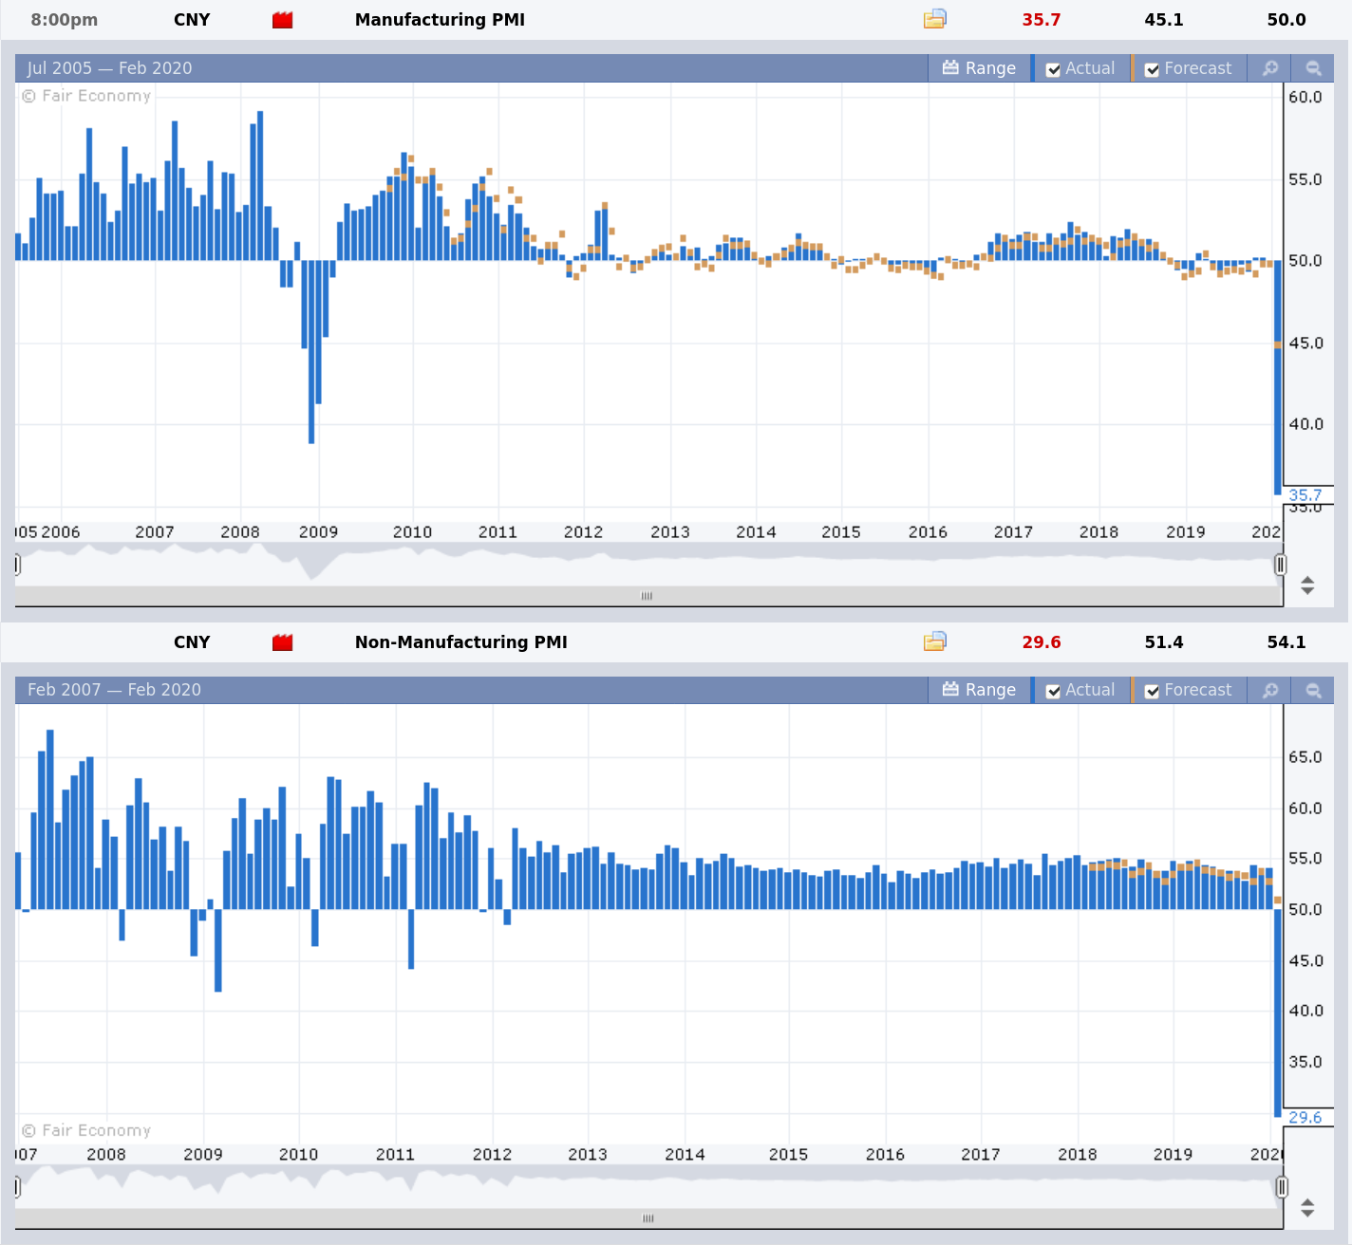The height and width of the screenshot is (1245, 1352).
Task: Click the latest Feb 2020 bar in the Non-Manufacturing chart
Action: point(1278,1013)
